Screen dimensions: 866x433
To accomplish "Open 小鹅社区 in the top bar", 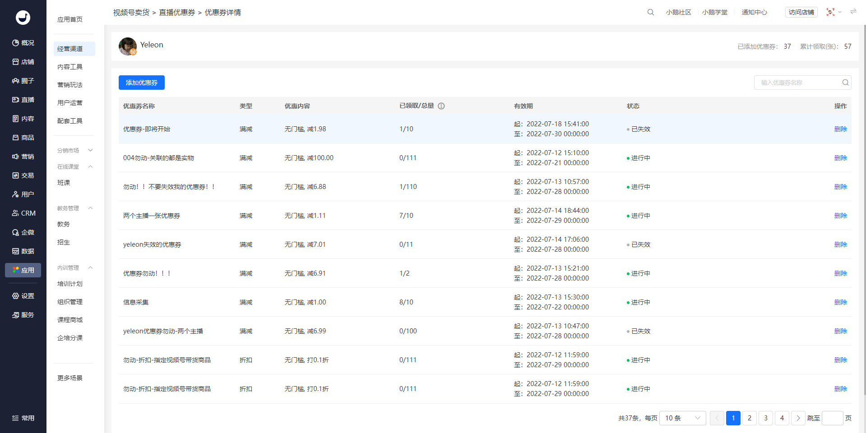I will (x=678, y=12).
